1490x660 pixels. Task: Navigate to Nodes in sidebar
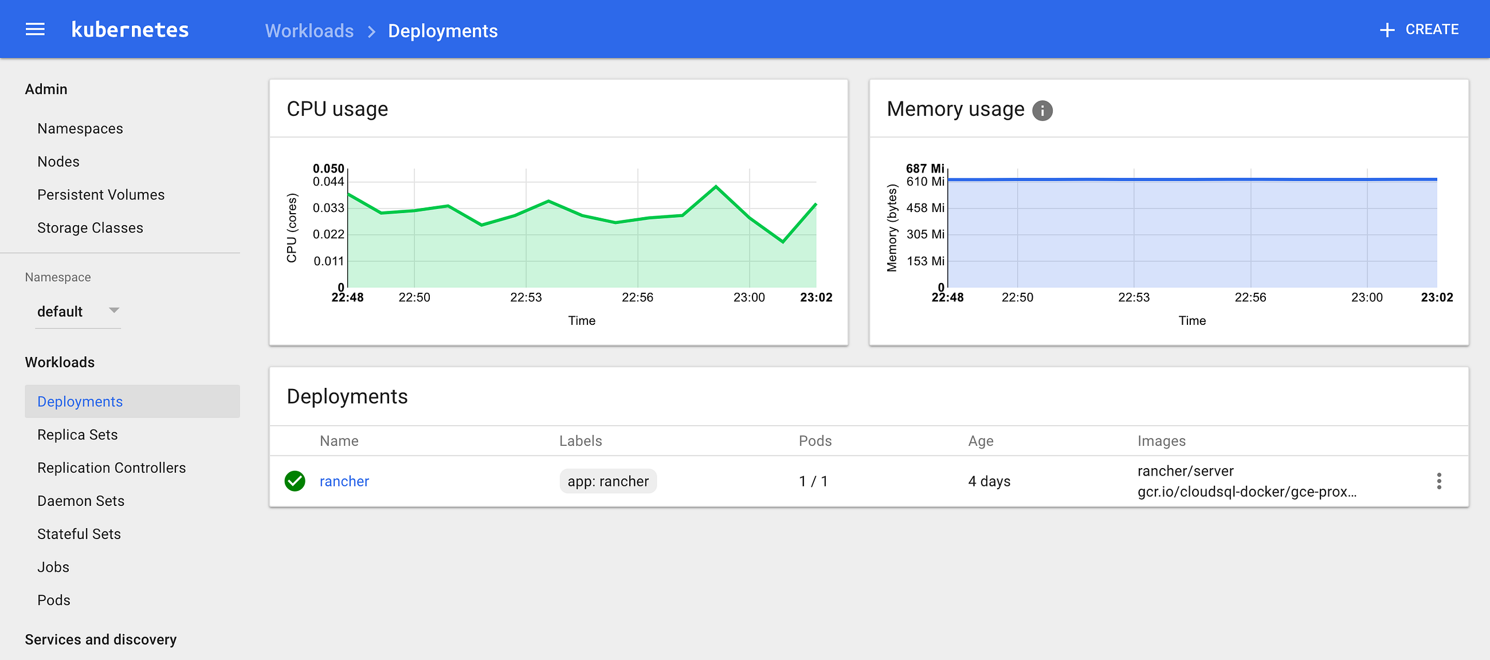click(58, 162)
